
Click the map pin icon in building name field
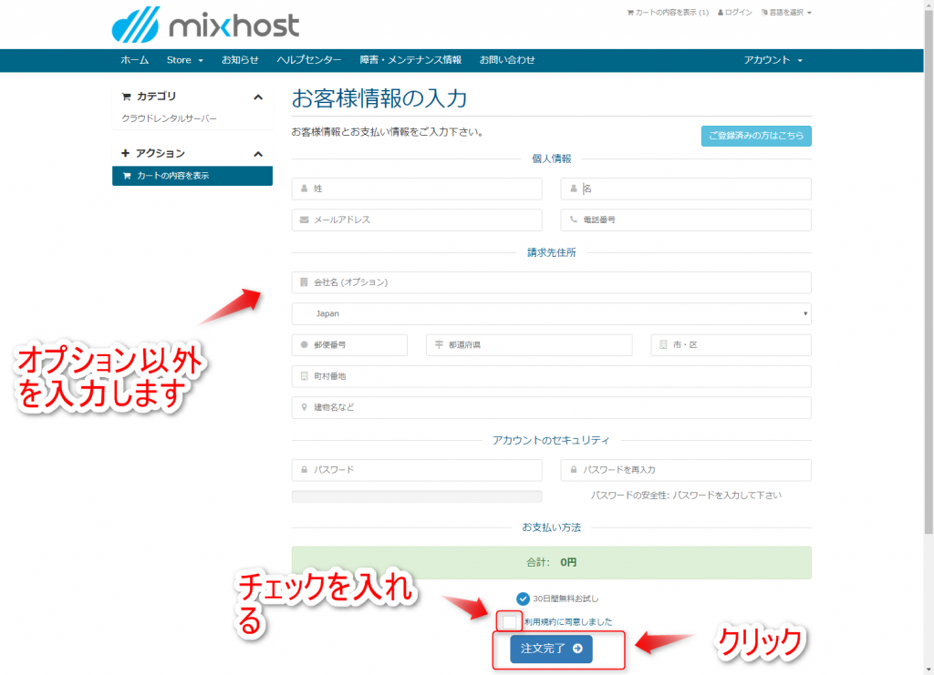tap(304, 407)
